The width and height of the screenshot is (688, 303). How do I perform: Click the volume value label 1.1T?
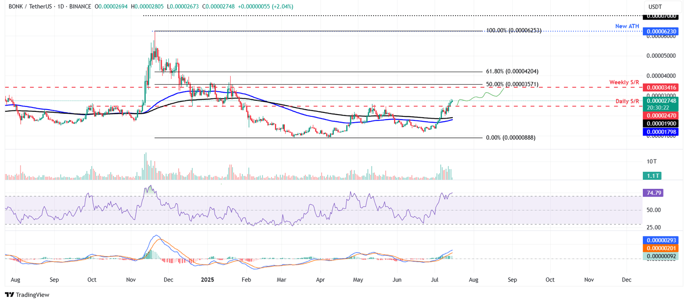pos(652,176)
